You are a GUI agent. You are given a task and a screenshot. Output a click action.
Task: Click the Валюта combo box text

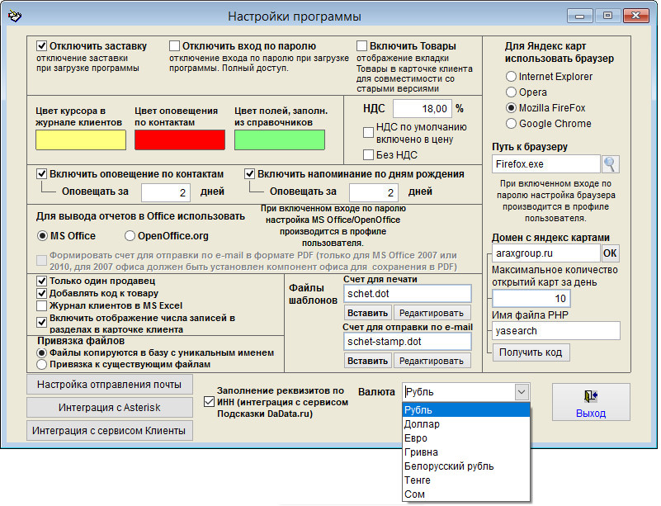(459, 392)
